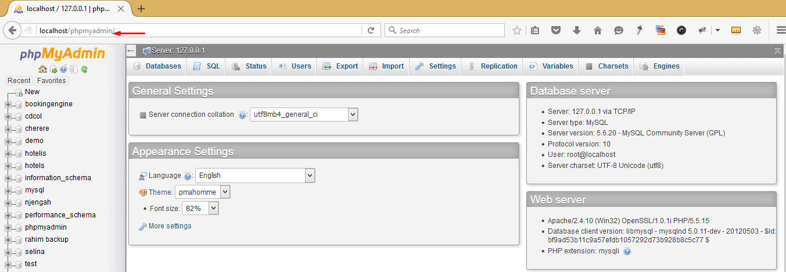Open the Engines tab
The height and width of the screenshot is (272, 786).
point(659,66)
